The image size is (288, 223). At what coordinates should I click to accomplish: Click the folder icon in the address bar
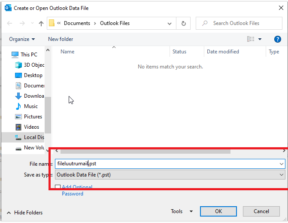coord(52,23)
